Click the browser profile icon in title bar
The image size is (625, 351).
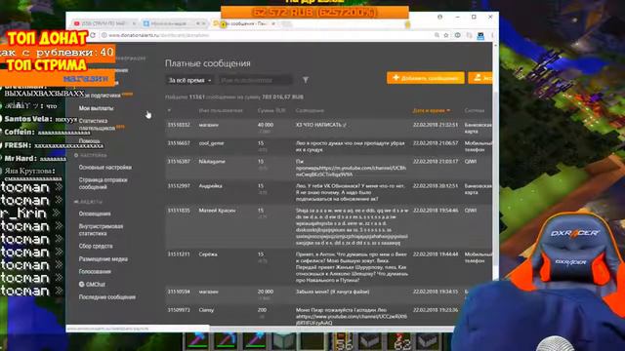point(440,18)
